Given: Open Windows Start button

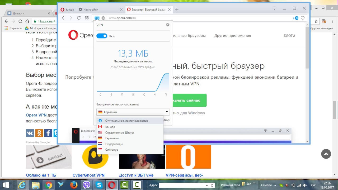Looking at the screenshot, I should 6,185.
